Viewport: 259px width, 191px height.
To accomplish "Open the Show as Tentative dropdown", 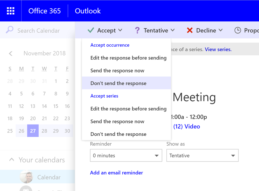I will click(x=202, y=155).
